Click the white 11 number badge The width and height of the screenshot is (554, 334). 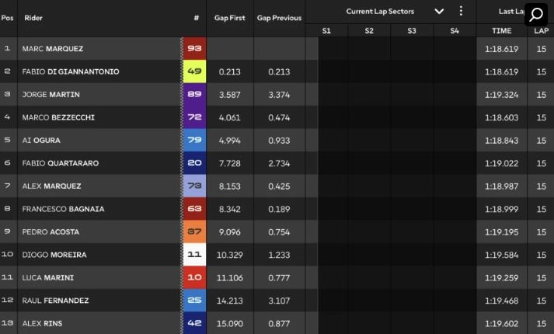click(194, 255)
